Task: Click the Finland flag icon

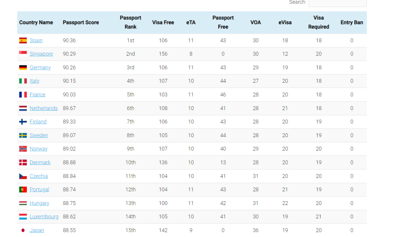Action: (x=23, y=122)
